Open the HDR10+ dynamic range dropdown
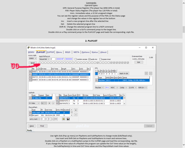The image size is (185, 148). pyautogui.click(x=143, y=88)
